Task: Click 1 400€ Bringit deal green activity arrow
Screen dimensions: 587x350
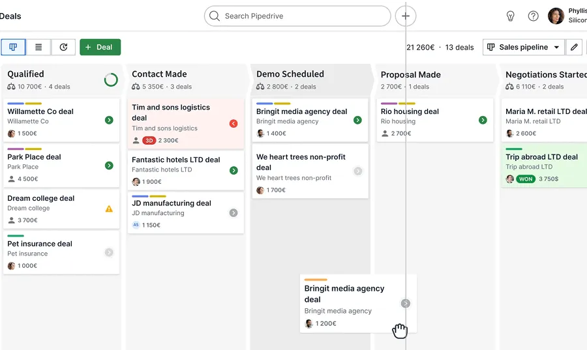Action: click(x=358, y=120)
